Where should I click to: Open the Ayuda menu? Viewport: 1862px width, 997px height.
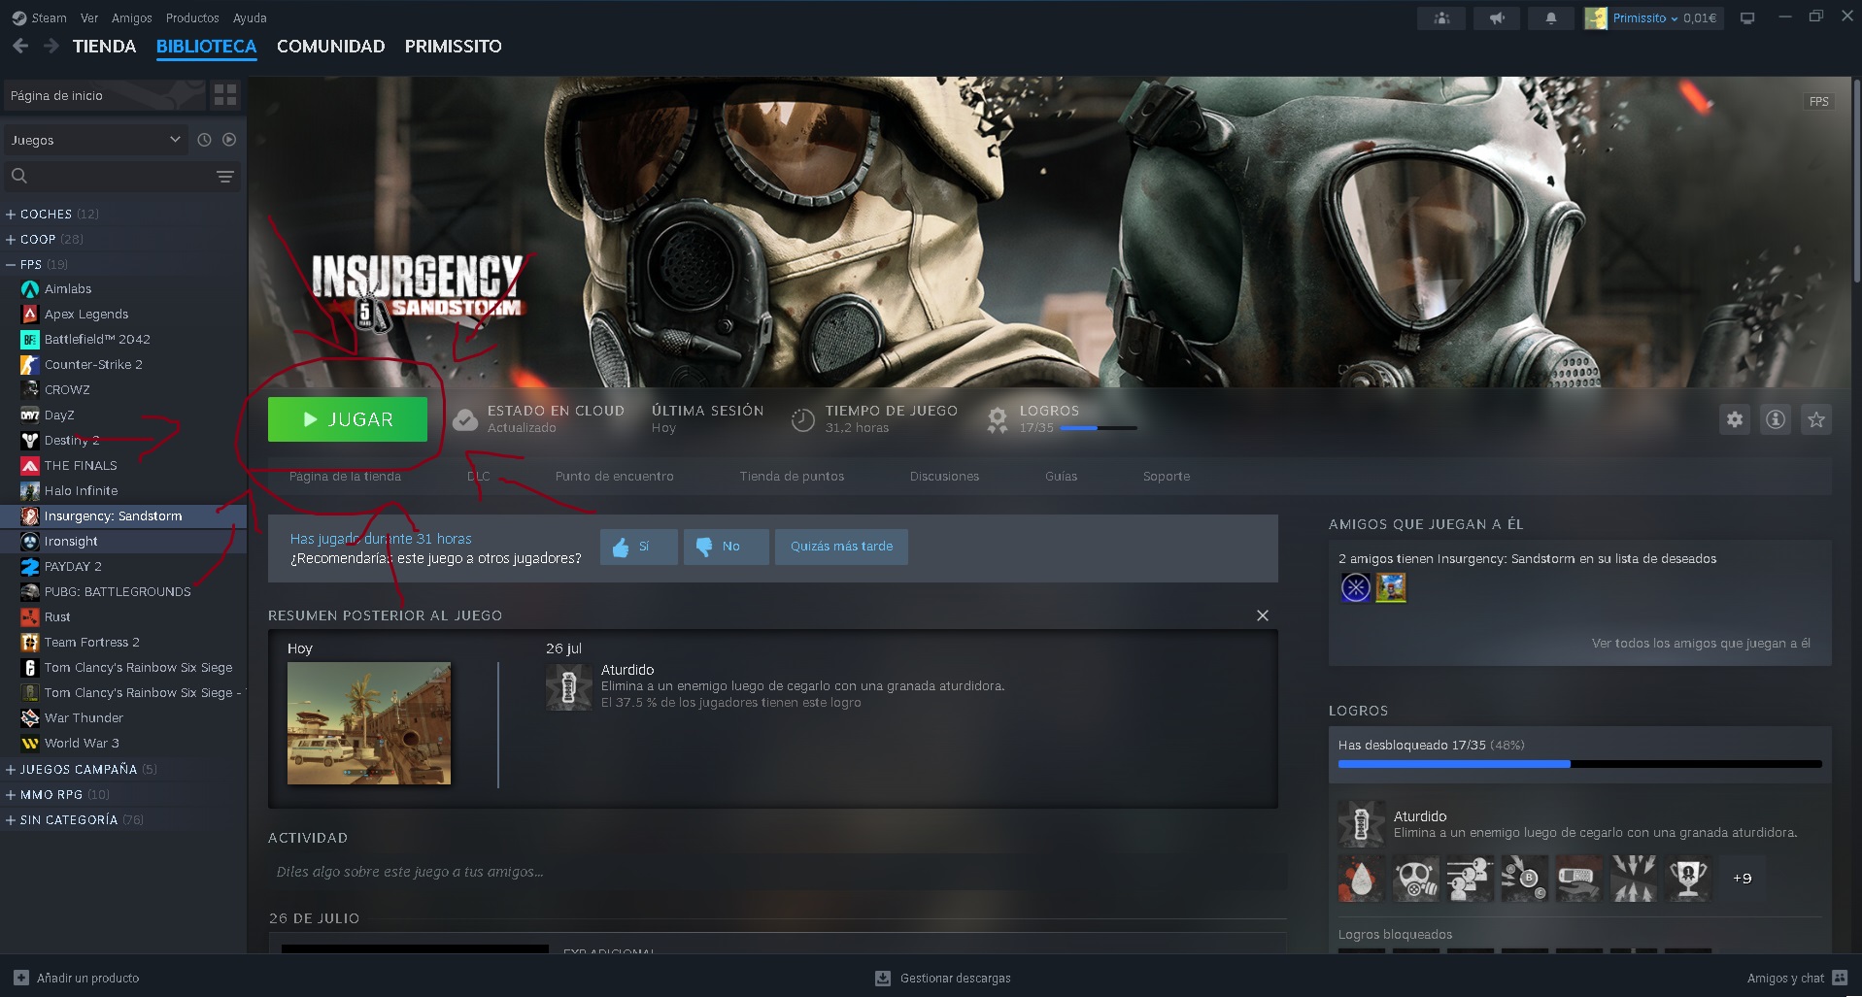pyautogui.click(x=250, y=17)
